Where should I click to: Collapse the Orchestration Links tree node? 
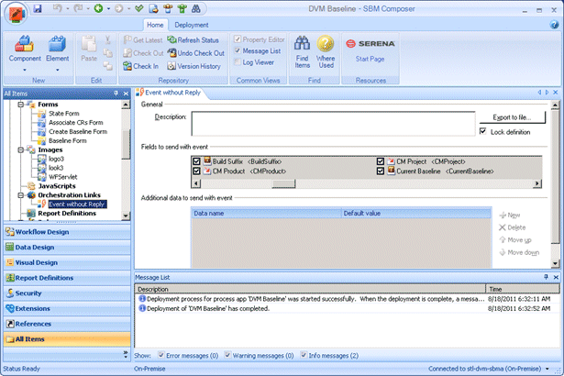click(x=19, y=195)
